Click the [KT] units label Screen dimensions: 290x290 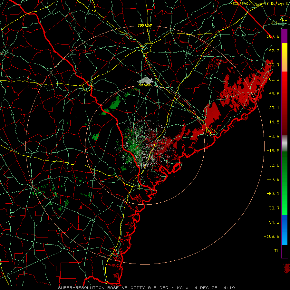pyautogui.click(x=275, y=22)
